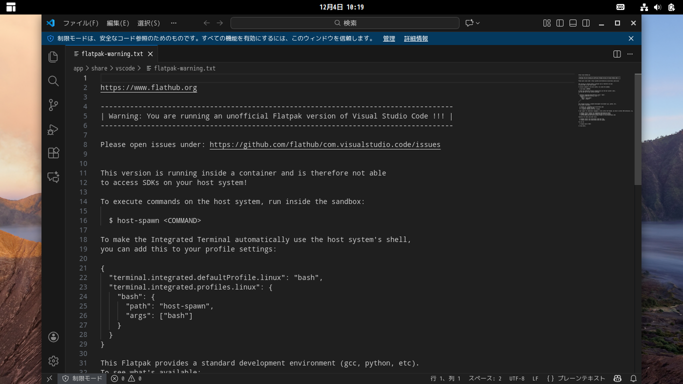Open the title bar overflow menu (…)
This screenshot has width=683, height=384.
[173, 23]
